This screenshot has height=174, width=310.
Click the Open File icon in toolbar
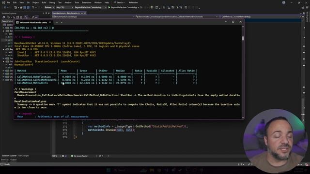pos(21,7)
